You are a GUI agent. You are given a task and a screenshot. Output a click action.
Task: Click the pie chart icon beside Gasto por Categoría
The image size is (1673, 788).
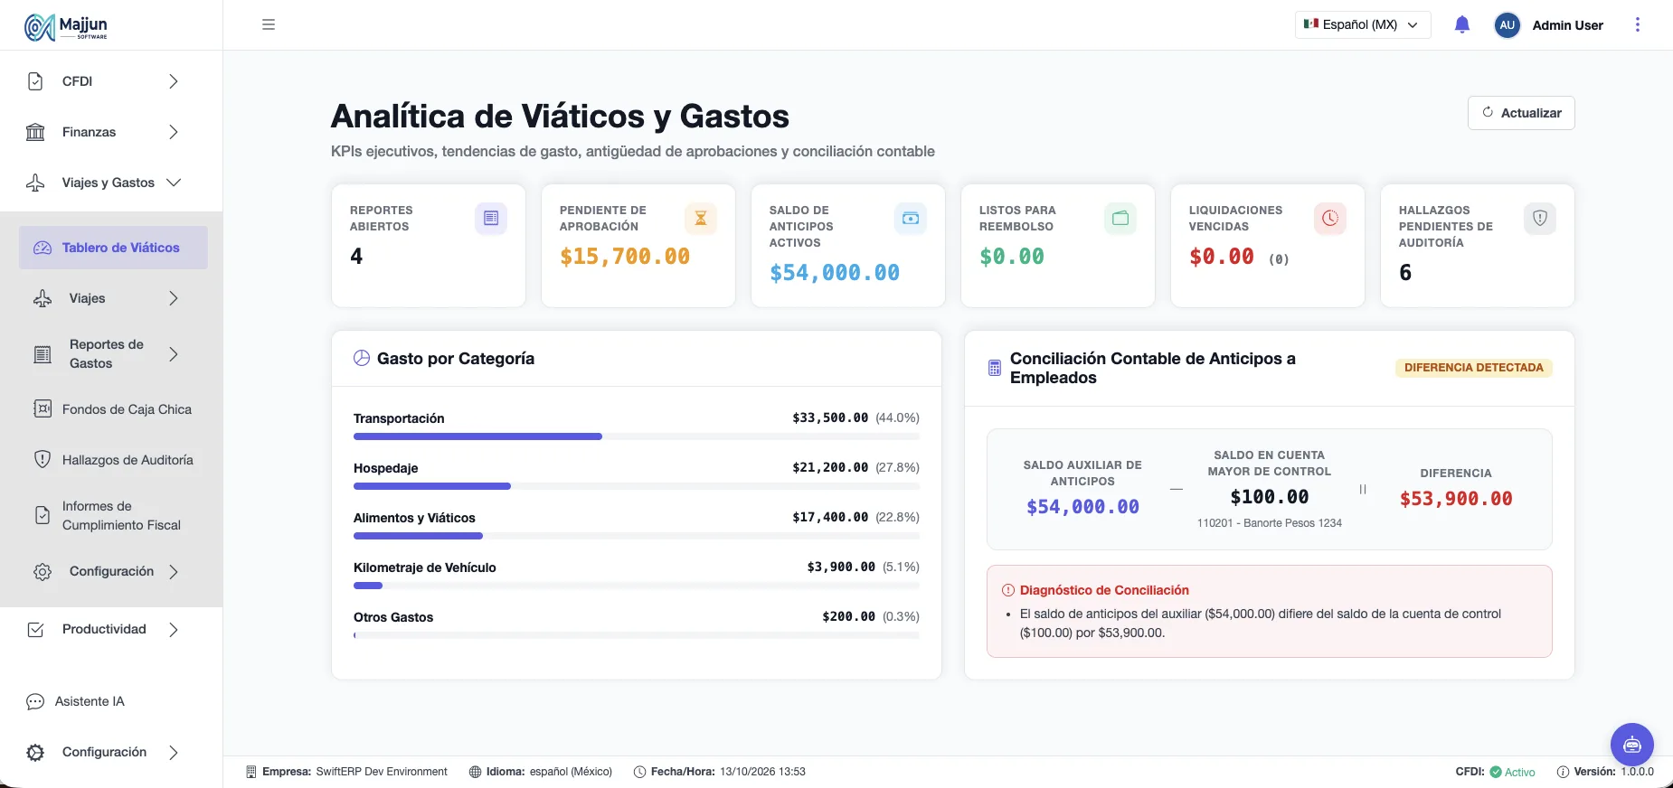pyautogui.click(x=362, y=358)
